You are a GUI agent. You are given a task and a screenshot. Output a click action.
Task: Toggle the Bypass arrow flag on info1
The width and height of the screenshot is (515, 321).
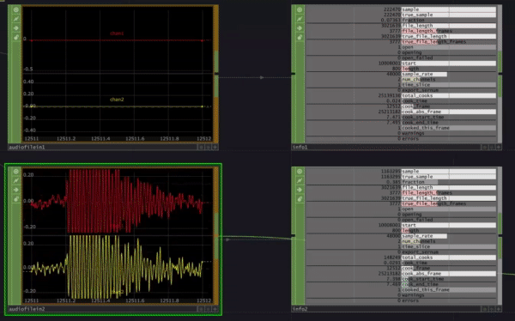[x=300, y=28]
